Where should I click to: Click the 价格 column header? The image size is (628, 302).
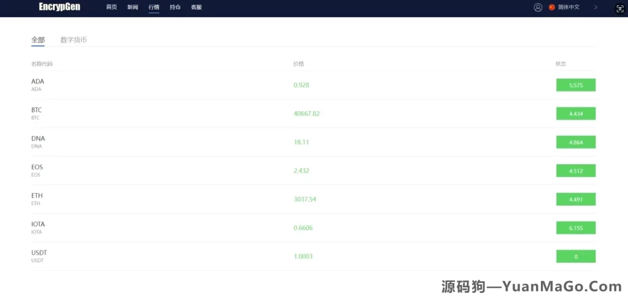pos(299,64)
